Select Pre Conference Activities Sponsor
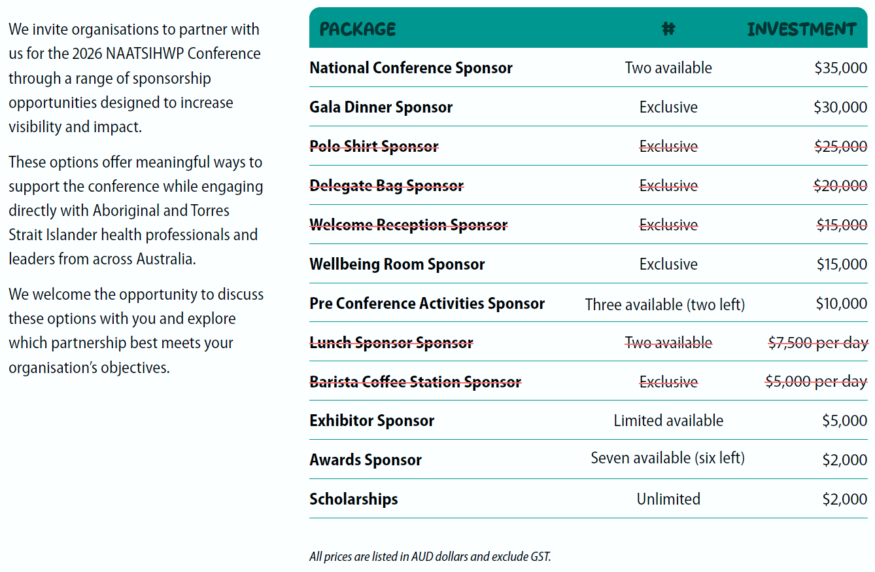 427,304
